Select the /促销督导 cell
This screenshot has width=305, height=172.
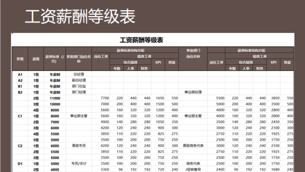(193, 170)
